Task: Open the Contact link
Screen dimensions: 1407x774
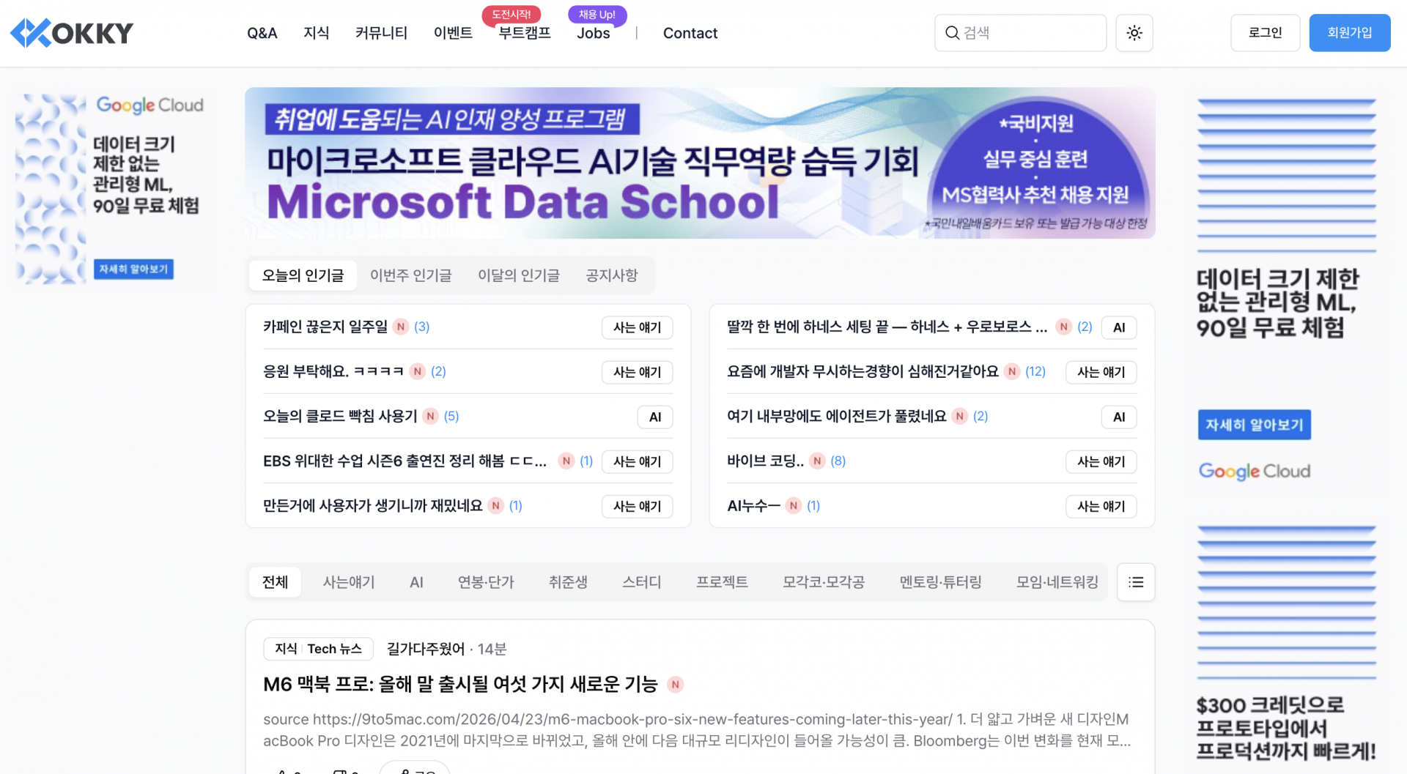Action: (x=690, y=33)
